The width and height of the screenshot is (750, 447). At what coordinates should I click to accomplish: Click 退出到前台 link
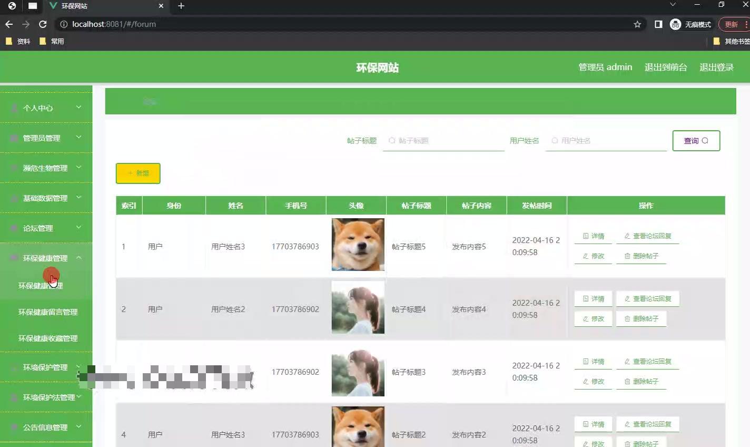pos(666,67)
